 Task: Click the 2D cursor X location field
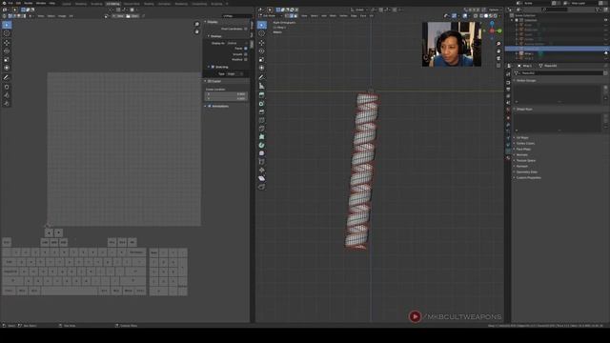coord(227,94)
